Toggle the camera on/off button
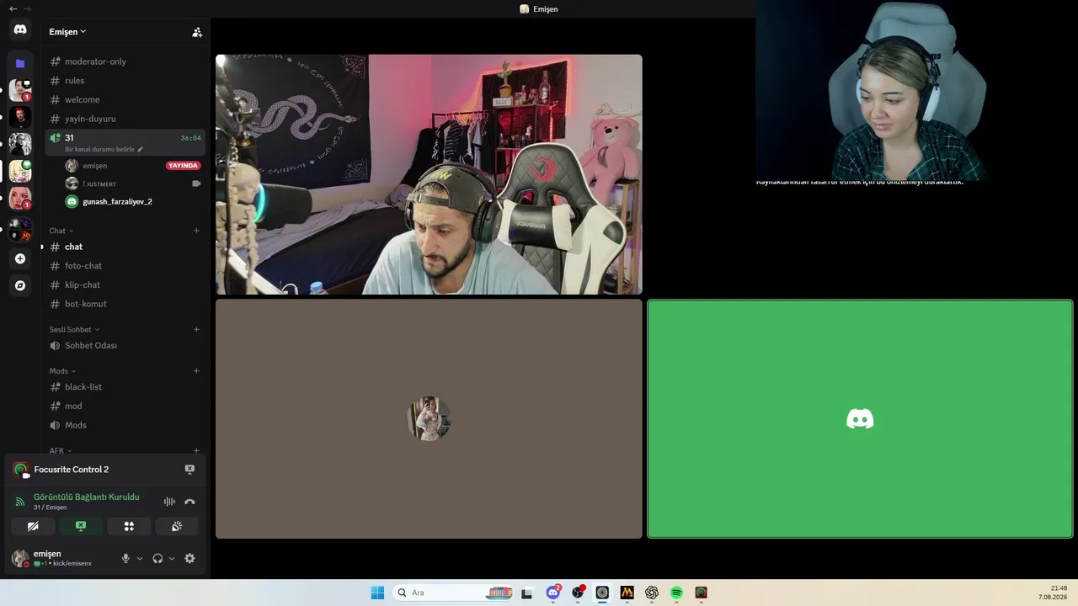 pos(33,526)
